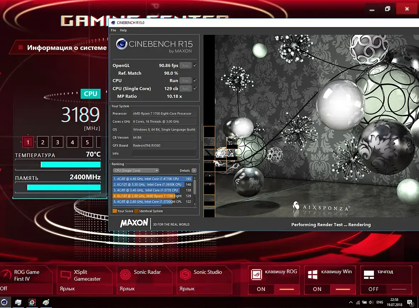The width and height of the screenshot is (419, 308).
Task: Click the Info input field in Your System
Action: (x=164, y=153)
